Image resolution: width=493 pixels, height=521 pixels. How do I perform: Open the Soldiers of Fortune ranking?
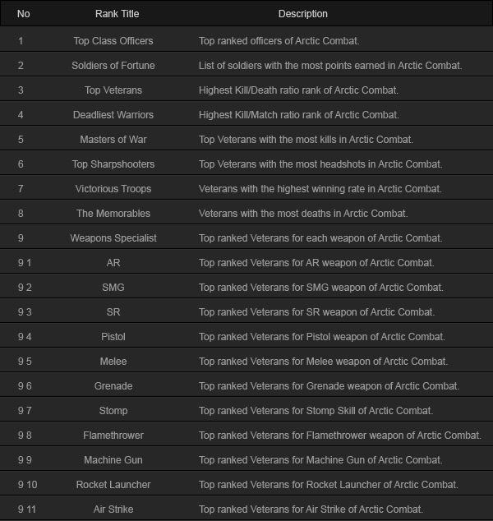coord(113,66)
